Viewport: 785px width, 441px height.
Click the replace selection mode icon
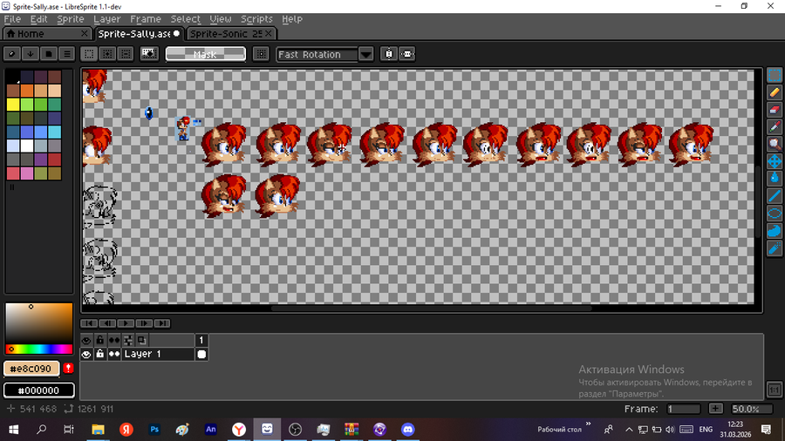tap(89, 54)
